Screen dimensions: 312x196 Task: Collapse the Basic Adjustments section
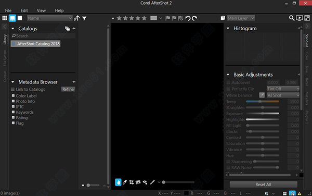click(x=228, y=75)
